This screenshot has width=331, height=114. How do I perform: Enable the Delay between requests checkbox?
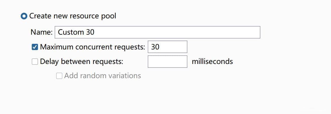tap(35, 62)
